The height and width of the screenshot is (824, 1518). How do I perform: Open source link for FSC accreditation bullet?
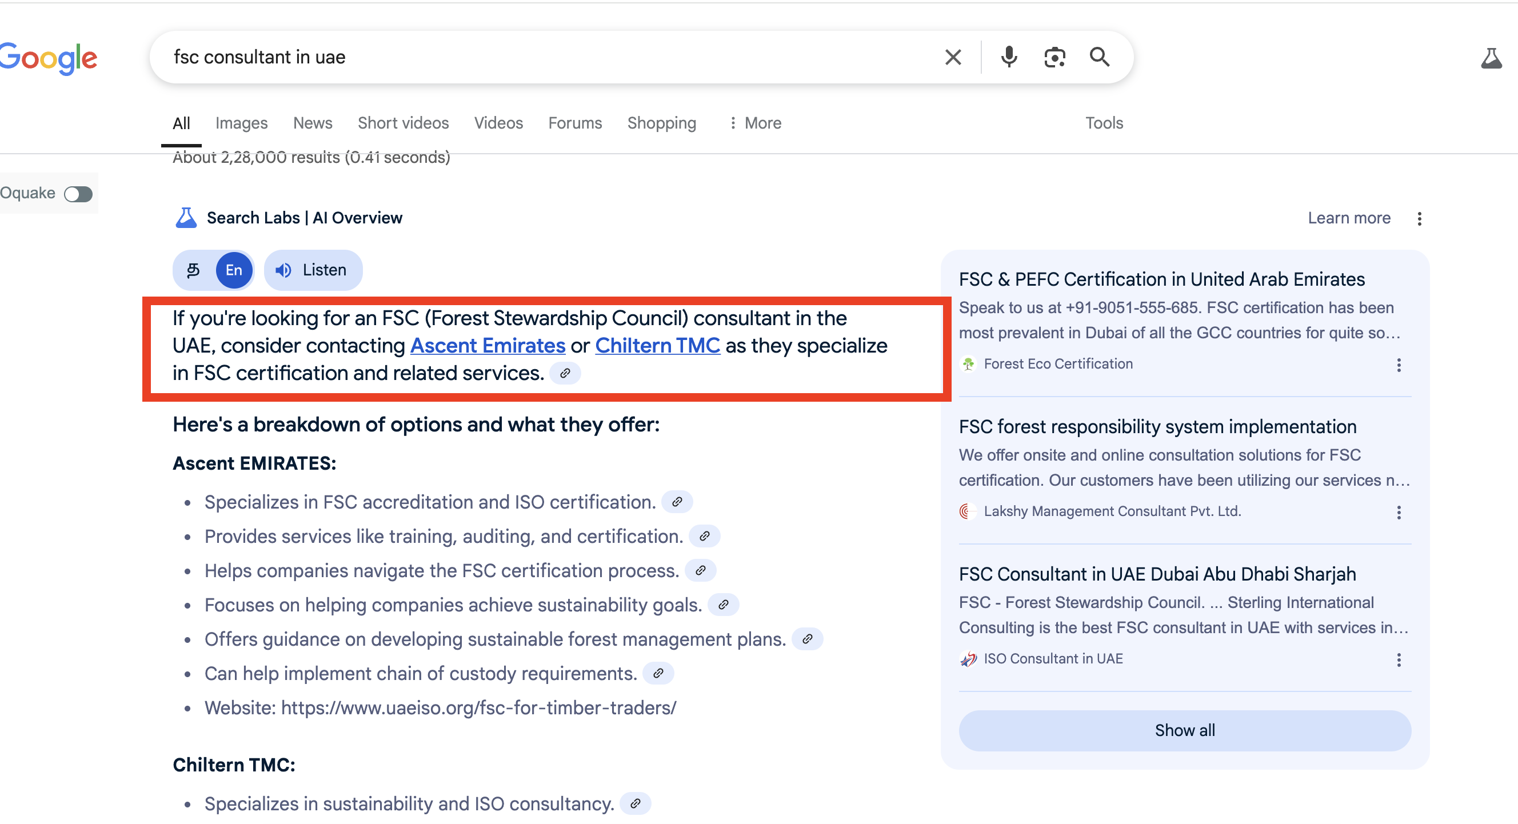click(x=677, y=502)
